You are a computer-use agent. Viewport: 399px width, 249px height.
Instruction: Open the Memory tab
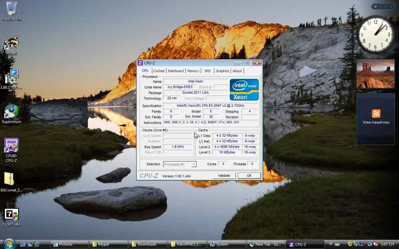coord(193,71)
